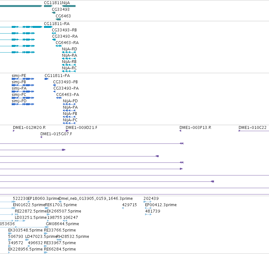Click the simj-PC protein feature
Viewport: 269px width, 254px height.
pyautogui.click(x=19, y=95)
